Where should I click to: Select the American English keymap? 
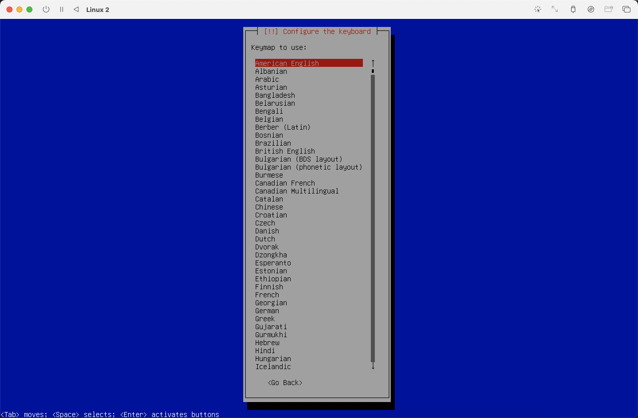coord(287,63)
